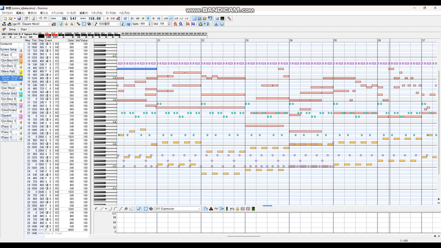The height and width of the screenshot is (248, 441).
Task: Open the イベント(N) menu
Action: [57, 13]
